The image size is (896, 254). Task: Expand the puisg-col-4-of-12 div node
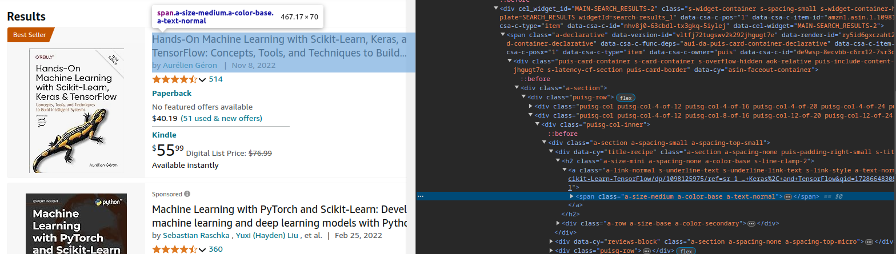[x=531, y=106]
